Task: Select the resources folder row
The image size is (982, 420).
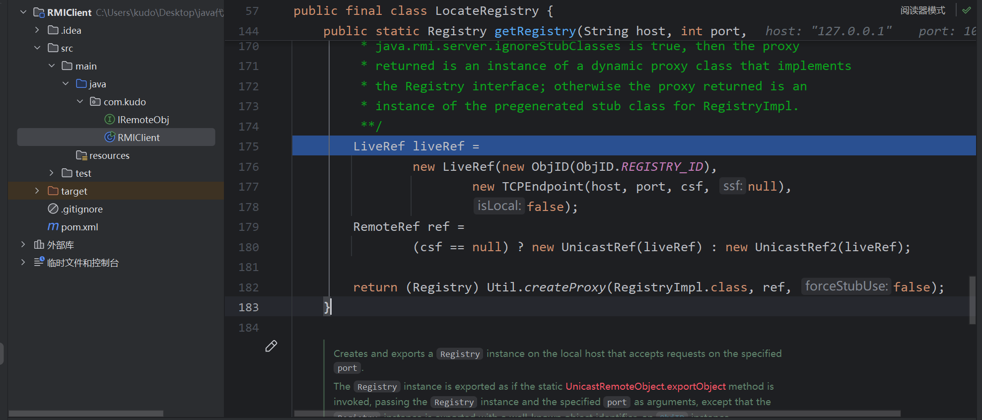Action: (x=116, y=155)
